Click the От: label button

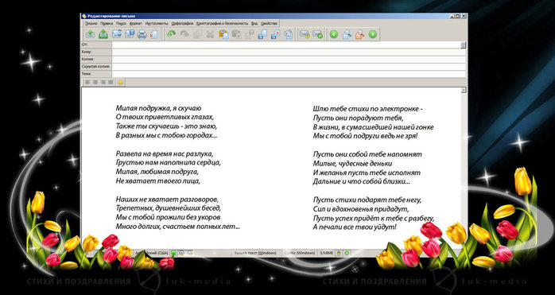[x=97, y=45]
